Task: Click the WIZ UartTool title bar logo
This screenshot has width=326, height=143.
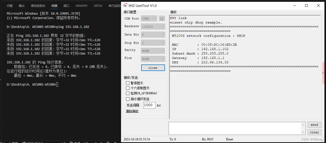Action: (126, 5)
